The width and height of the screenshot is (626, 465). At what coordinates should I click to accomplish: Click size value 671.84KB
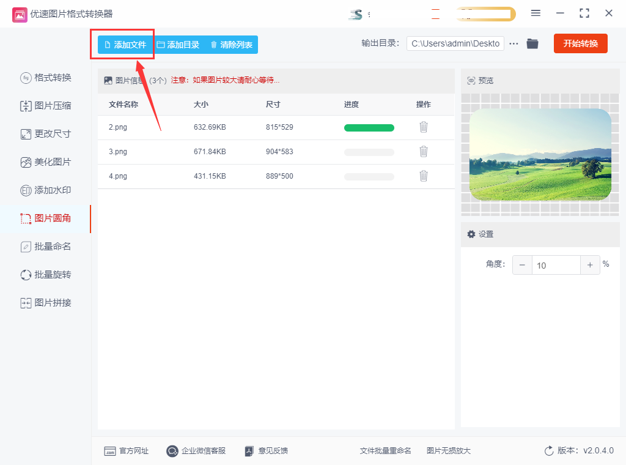210,151
